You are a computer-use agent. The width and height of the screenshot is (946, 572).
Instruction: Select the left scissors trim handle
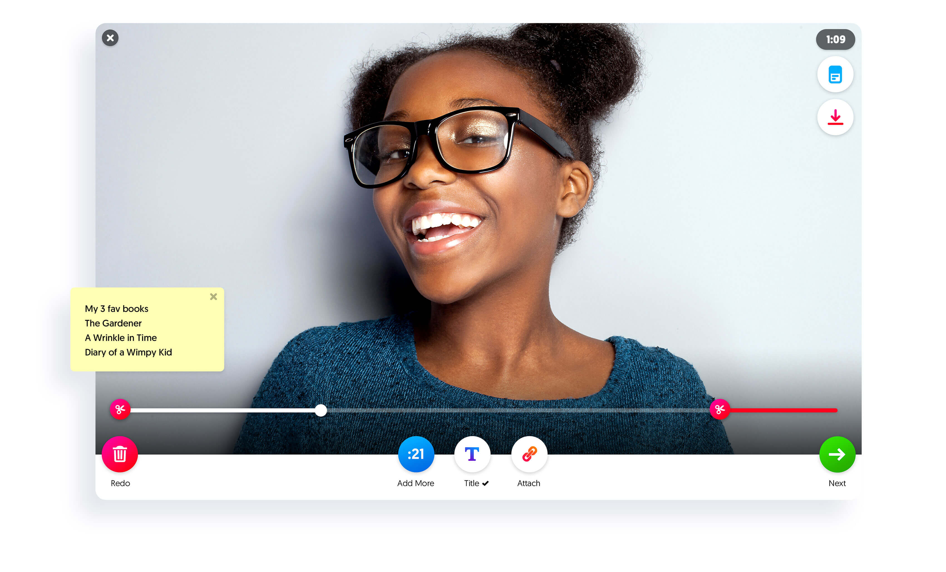(120, 409)
